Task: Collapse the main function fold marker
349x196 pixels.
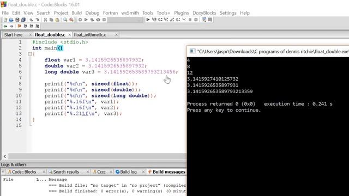Action: coord(30,54)
